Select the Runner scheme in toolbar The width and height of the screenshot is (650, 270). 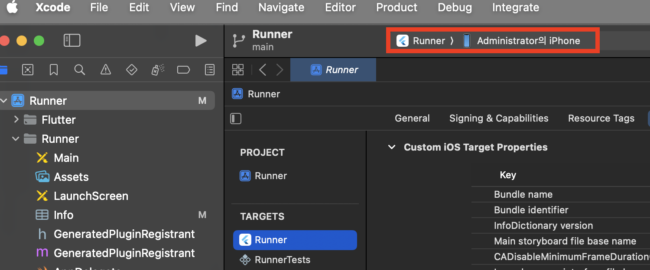(421, 41)
